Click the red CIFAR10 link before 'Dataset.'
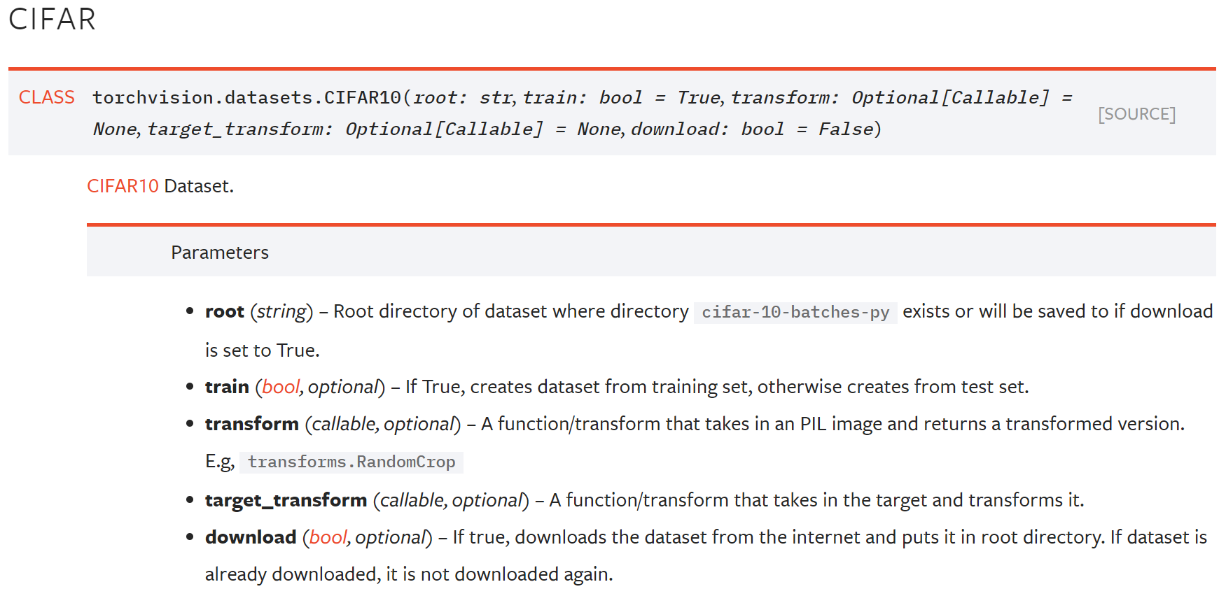This screenshot has width=1226, height=603. [123, 186]
